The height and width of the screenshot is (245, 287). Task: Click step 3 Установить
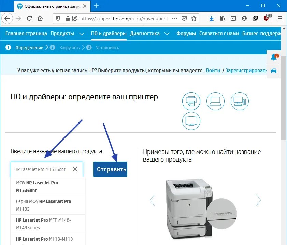click(103, 48)
